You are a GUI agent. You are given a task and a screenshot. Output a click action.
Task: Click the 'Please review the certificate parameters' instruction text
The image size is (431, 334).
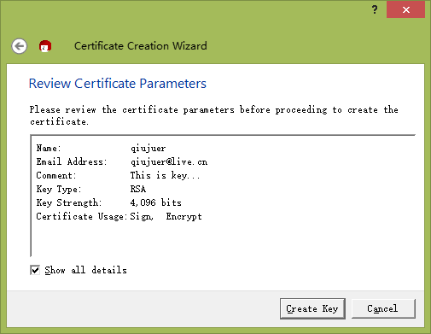pos(213,115)
